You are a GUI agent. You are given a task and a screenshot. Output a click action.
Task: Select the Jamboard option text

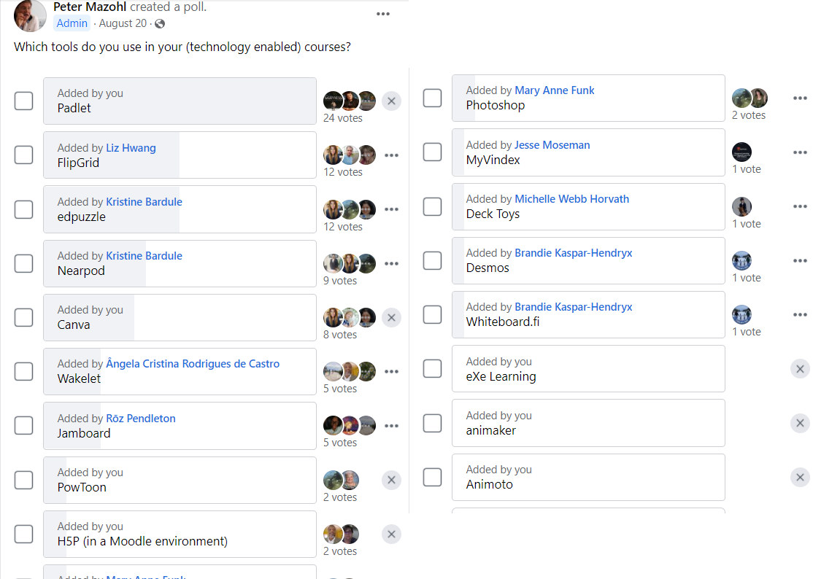click(x=84, y=433)
